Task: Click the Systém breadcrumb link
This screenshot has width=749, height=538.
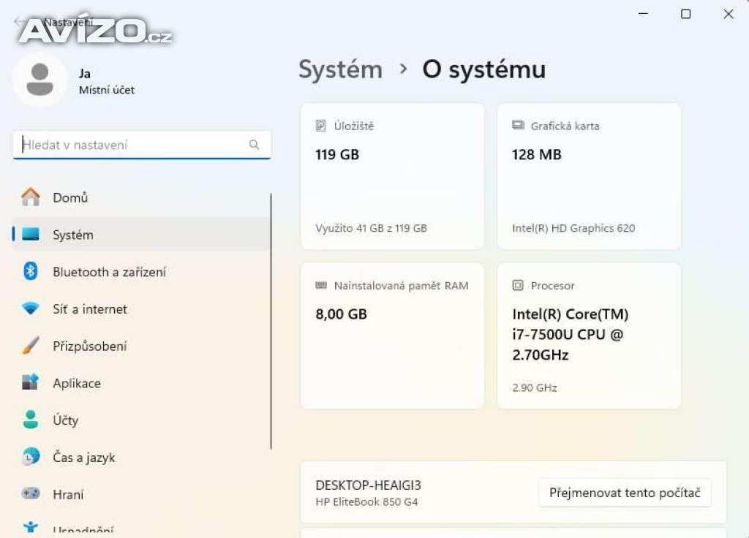Action: click(x=340, y=69)
